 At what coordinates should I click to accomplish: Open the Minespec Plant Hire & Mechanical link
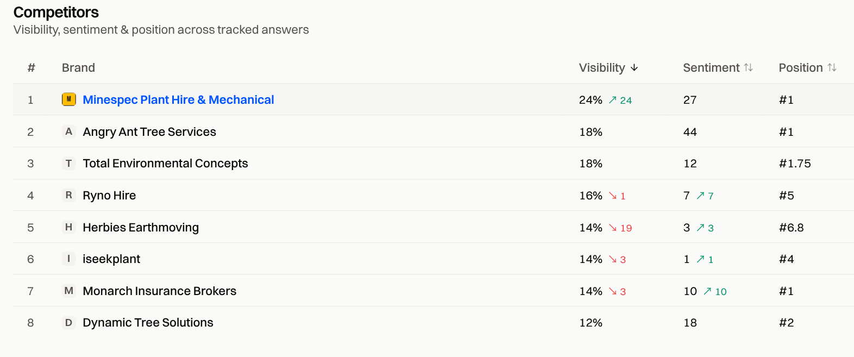(178, 100)
